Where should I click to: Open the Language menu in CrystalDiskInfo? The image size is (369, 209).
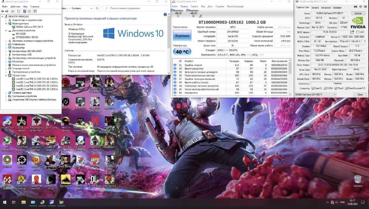[x=235, y=6]
